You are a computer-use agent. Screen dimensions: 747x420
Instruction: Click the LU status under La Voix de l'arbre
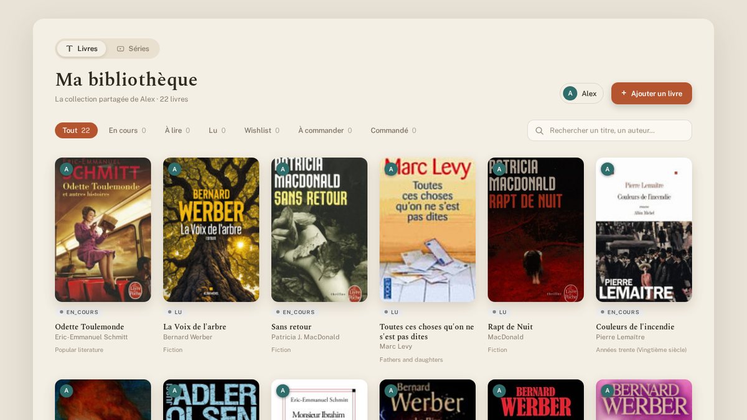click(x=175, y=312)
